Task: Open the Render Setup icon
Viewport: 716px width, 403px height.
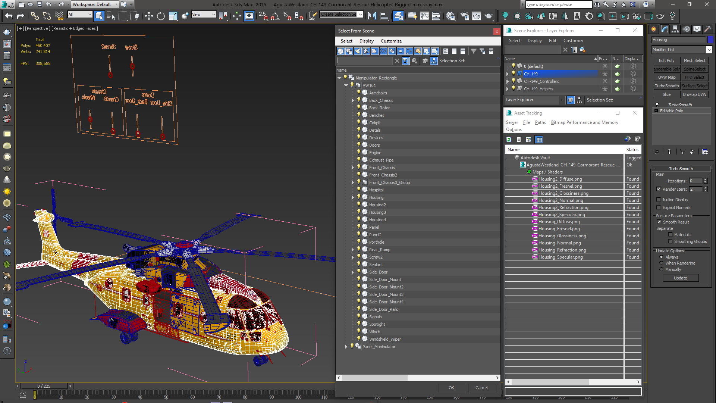Action: 464,16
